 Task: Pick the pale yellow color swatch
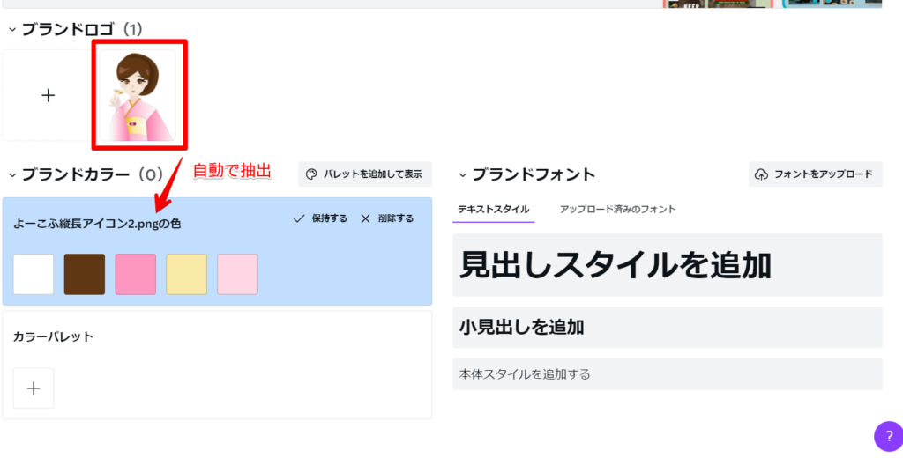(x=187, y=275)
